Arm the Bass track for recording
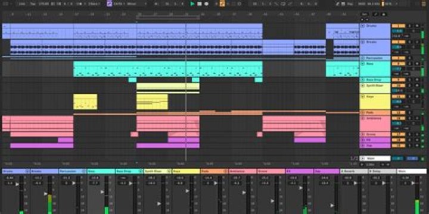429x214 pixels. point(417,64)
